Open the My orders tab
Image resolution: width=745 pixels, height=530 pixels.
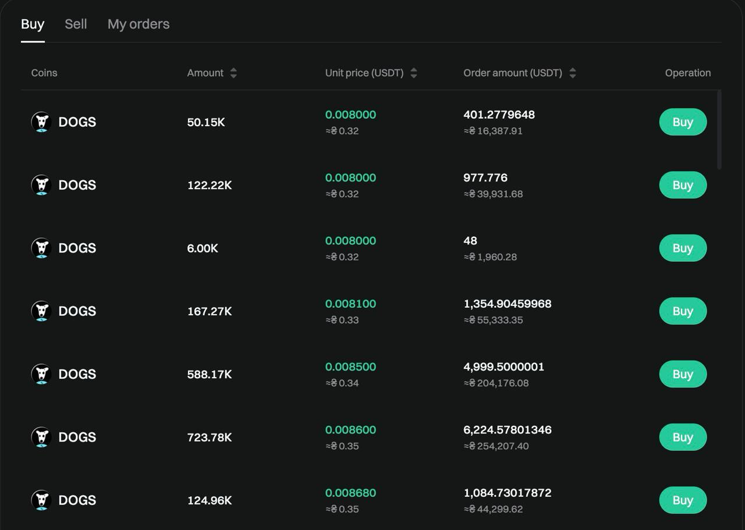[139, 24]
